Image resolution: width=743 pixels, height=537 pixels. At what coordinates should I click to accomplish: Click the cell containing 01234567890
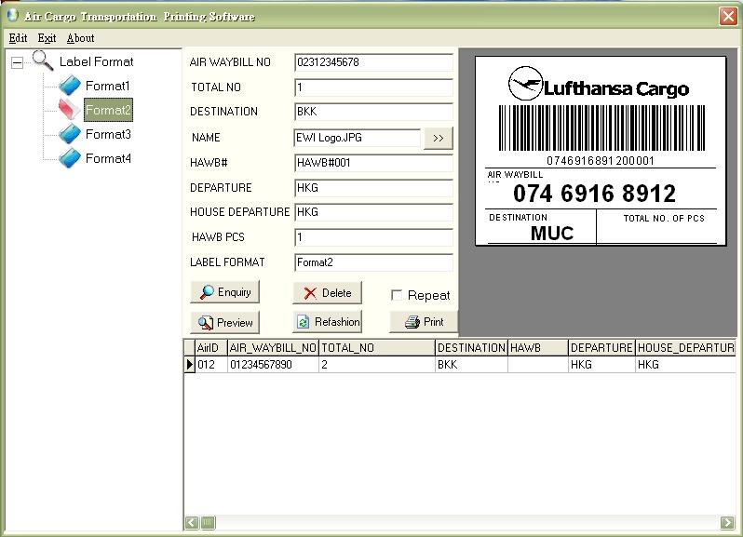[x=273, y=365]
